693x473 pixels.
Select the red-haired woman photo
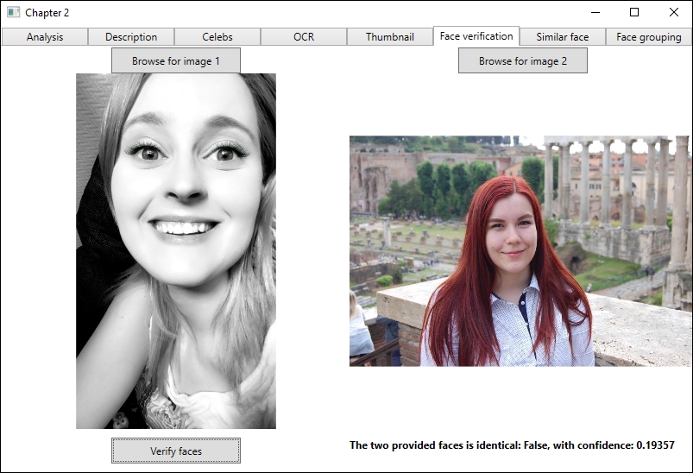coord(520,251)
